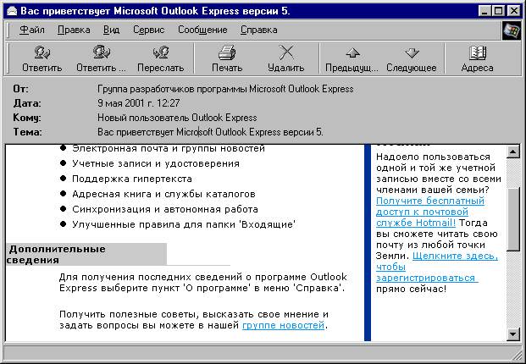The image size is (526, 364).
Task: Open the Сервис menu
Action: tap(148, 30)
